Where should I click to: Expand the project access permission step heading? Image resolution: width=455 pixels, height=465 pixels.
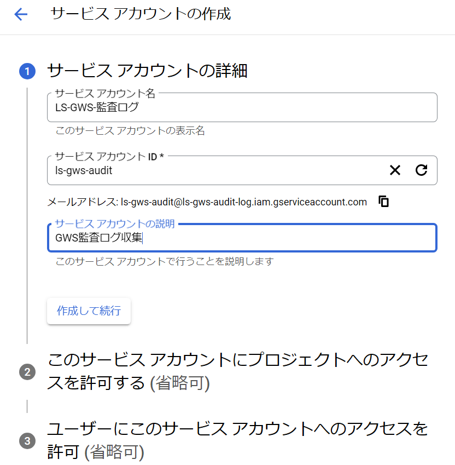238,371
